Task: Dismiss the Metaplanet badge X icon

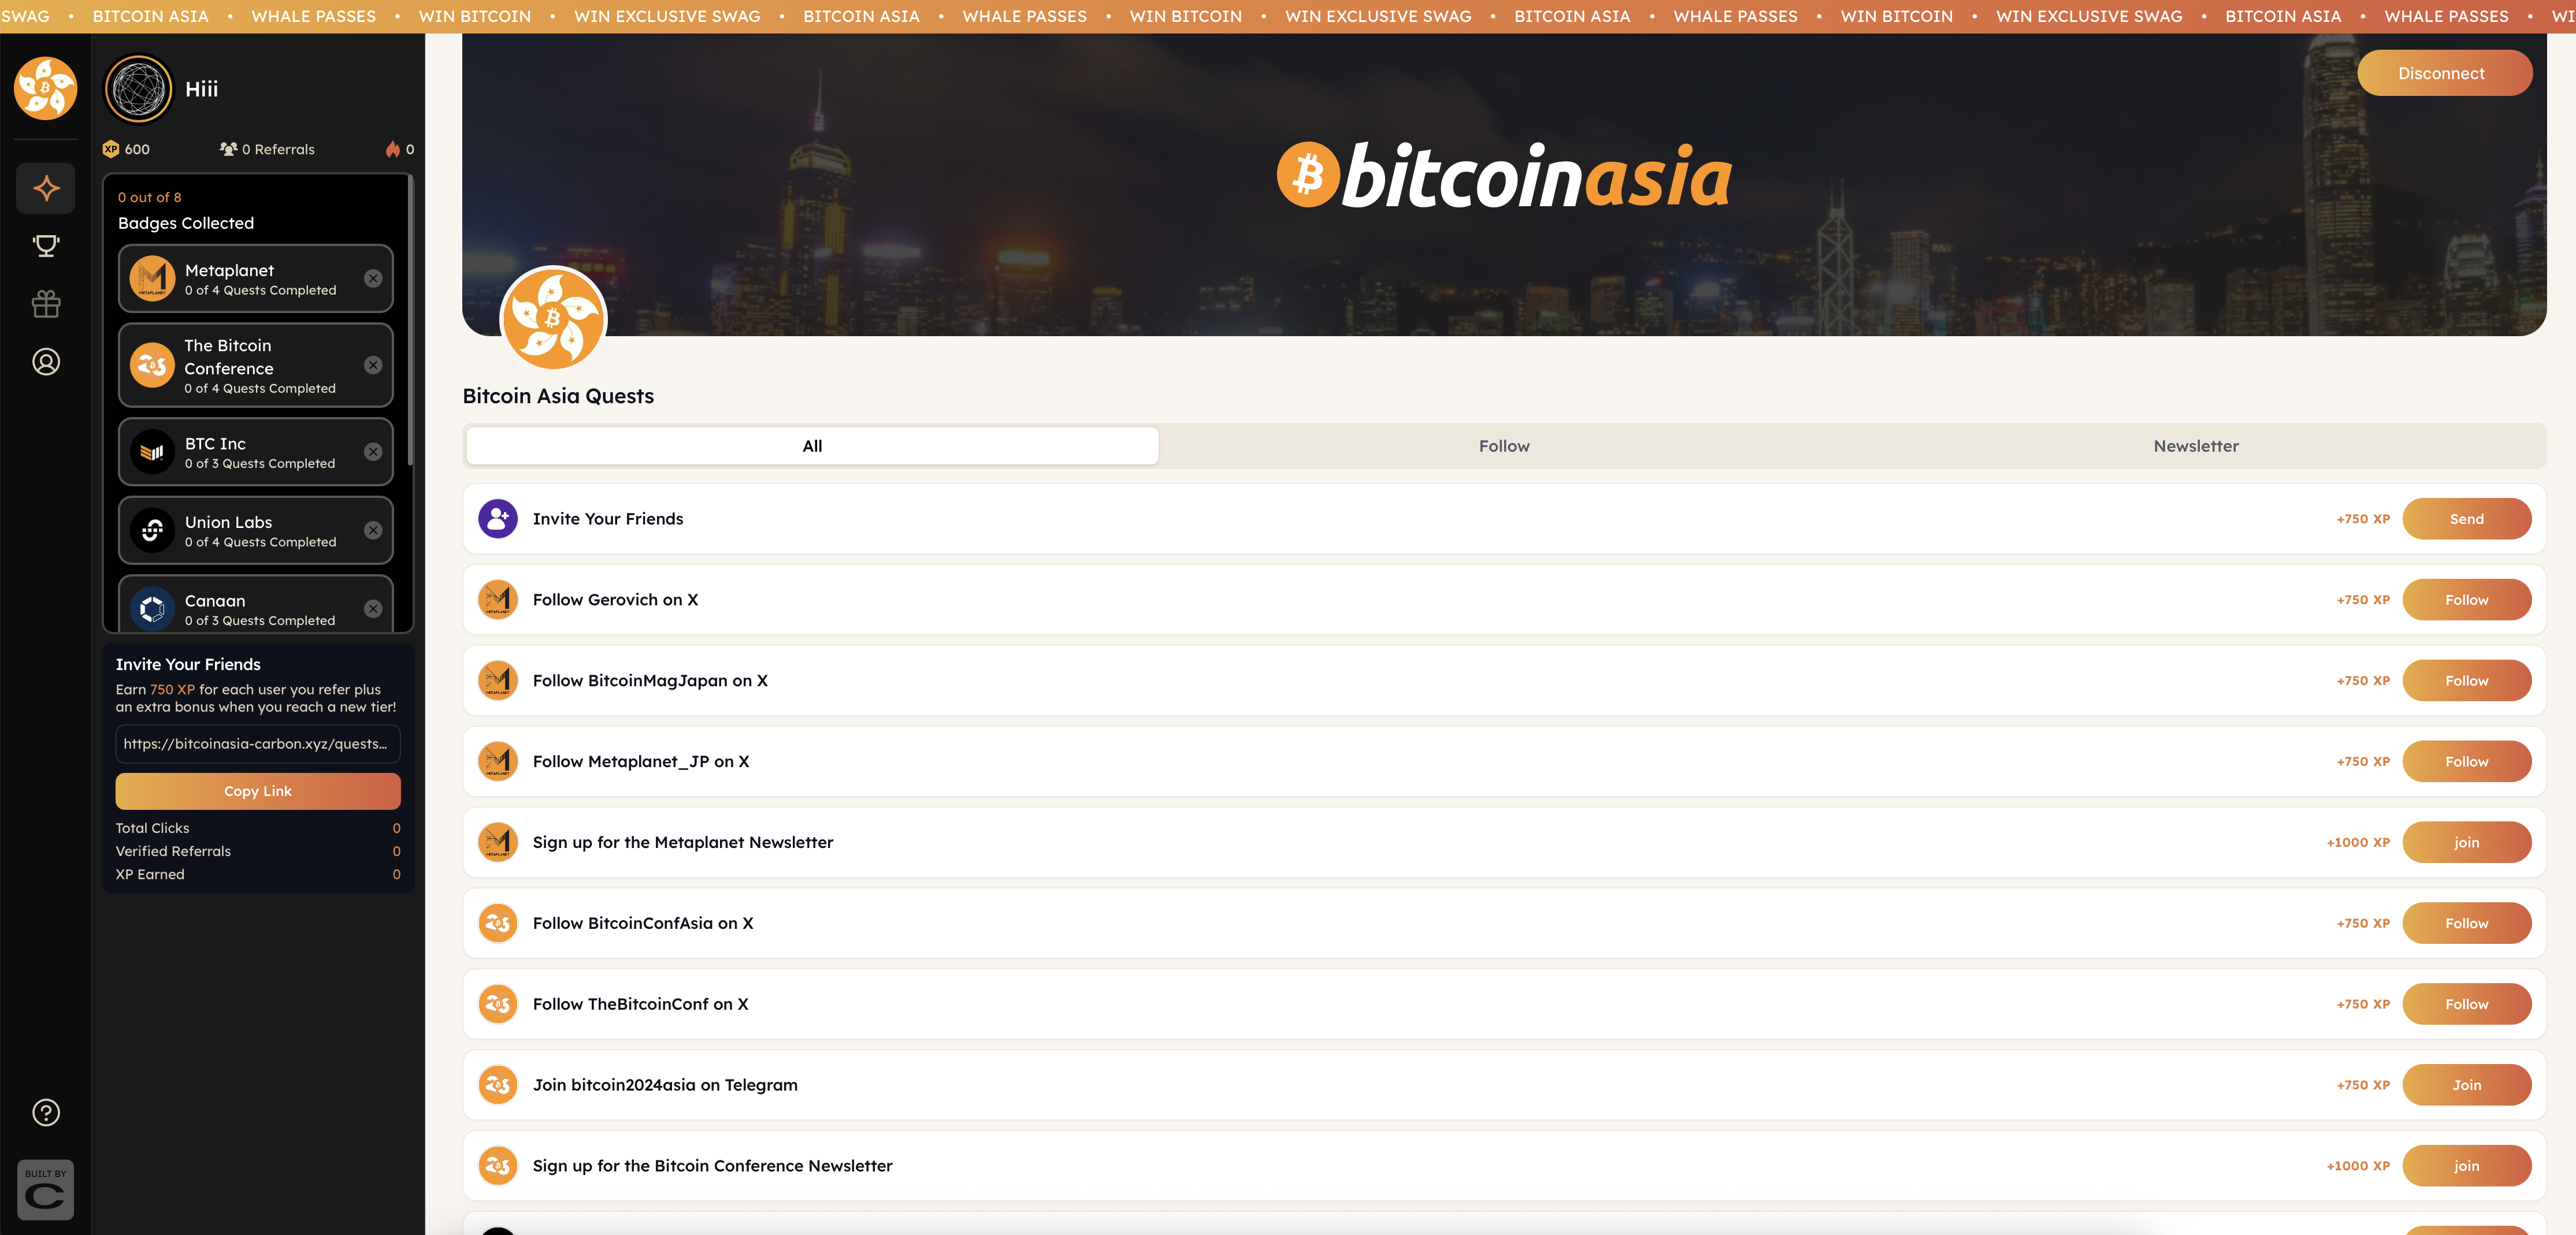Action: point(373,279)
